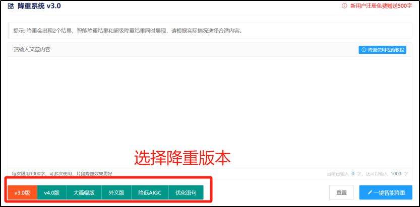Pick the 优化语句 tab
This screenshot has width=420, height=207.
click(186, 192)
